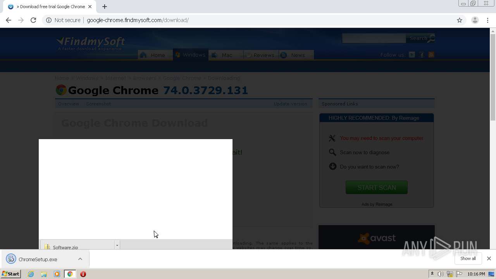Screen dimensions: 496x279
Task: Open the ChromeSetup.exe download
Action: click(38, 259)
